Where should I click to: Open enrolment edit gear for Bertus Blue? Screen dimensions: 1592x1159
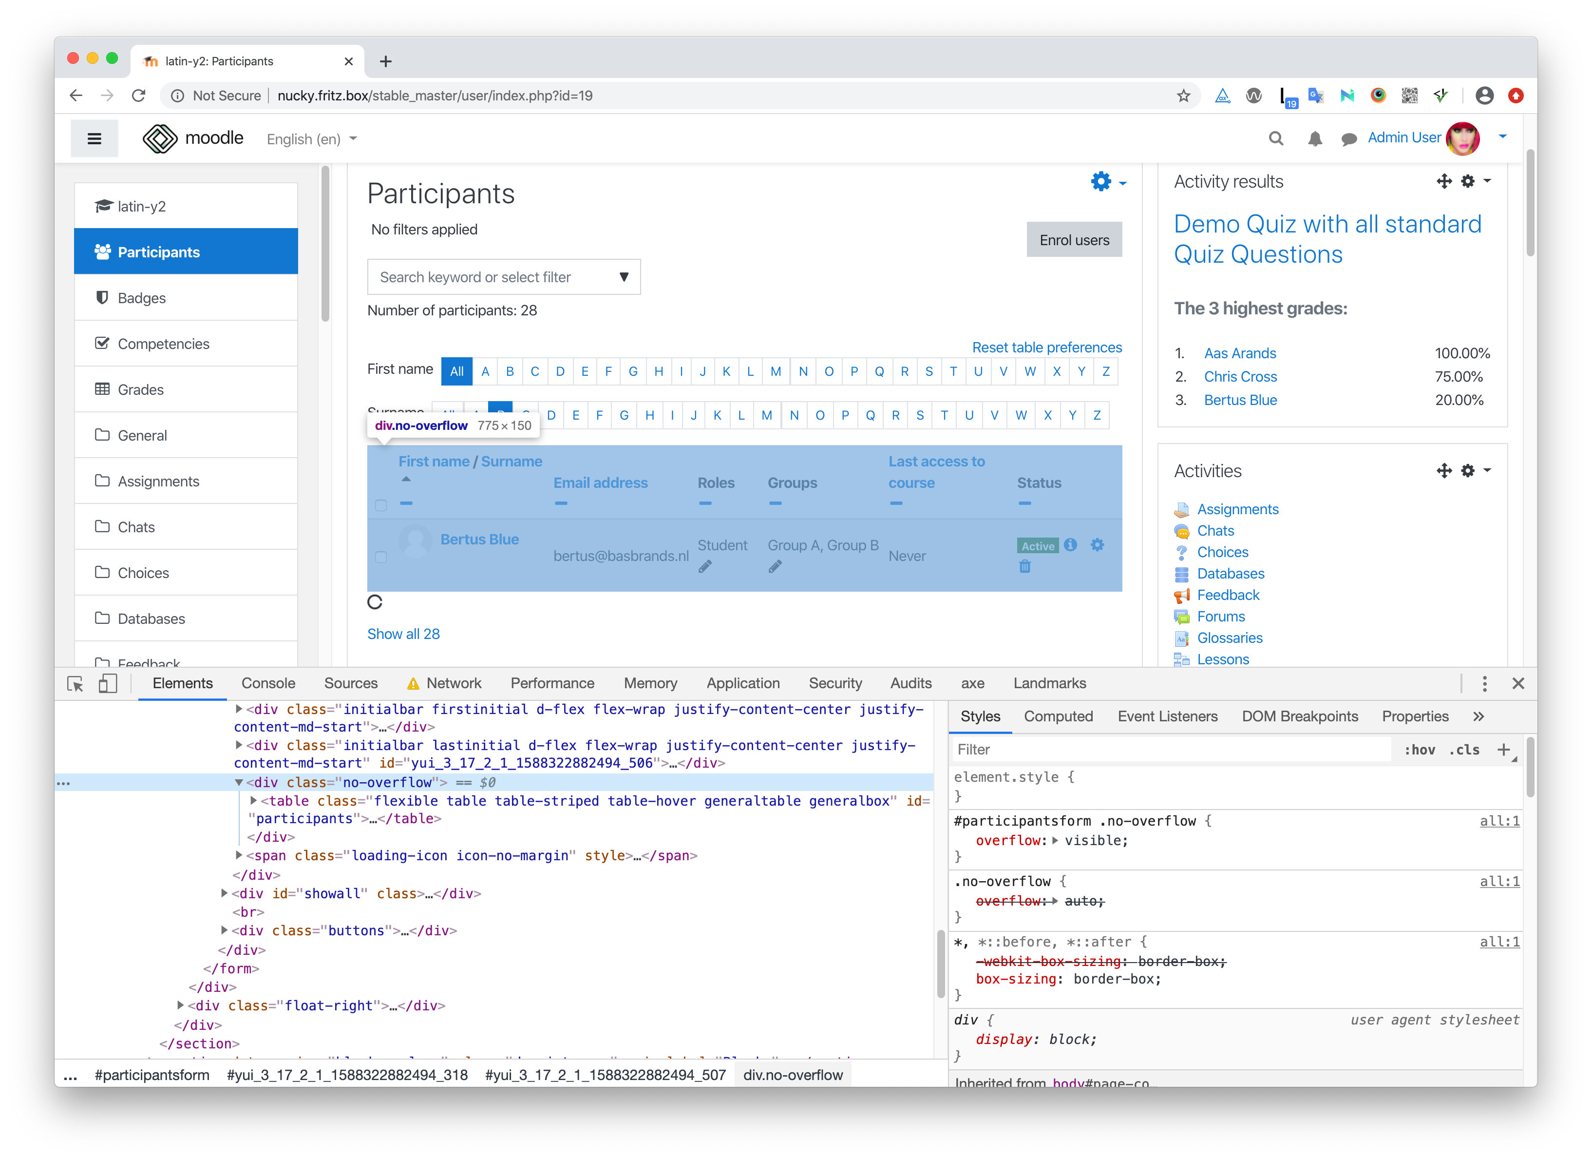[1097, 545]
